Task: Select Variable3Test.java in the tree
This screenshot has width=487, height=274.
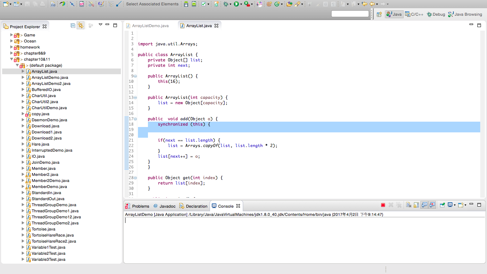Action: [48, 259]
